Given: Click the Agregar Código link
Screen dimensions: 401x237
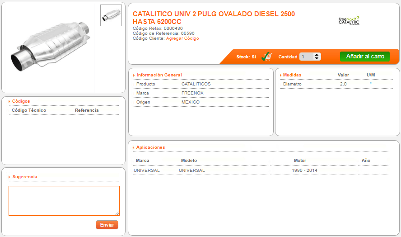Looking at the screenshot, I should point(182,38).
